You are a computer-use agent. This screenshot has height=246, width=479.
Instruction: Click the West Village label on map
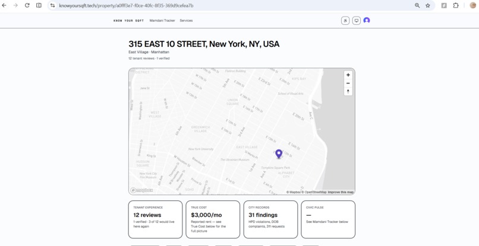click(155, 114)
